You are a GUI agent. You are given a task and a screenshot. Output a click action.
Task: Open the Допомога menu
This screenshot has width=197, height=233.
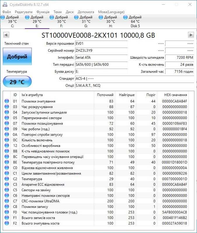86,12
